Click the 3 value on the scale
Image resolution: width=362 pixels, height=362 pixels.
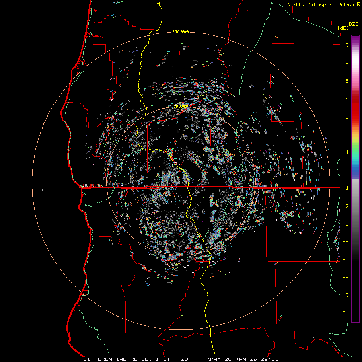point(347,117)
